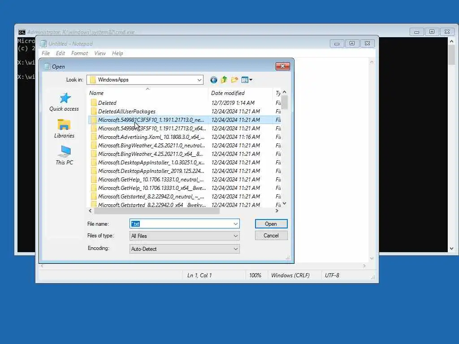Click the file list vertical scrollbar thumb
Screen dimensions: 459x344
click(284, 102)
